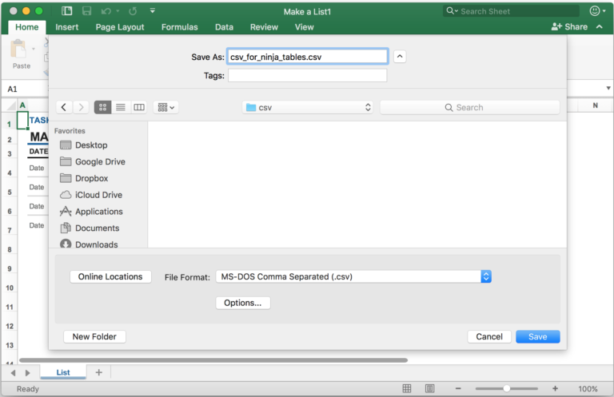Open the feedback smiley face menu

(596, 11)
